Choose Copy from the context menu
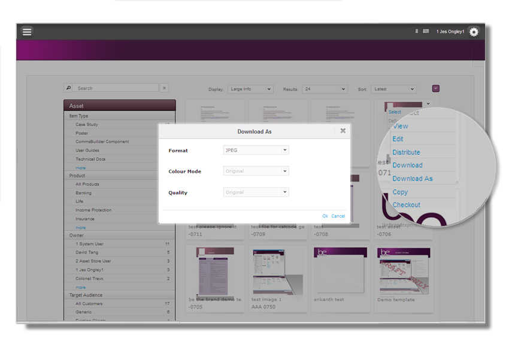Viewport: 509px width, 347px height. (x=400, y=192)
